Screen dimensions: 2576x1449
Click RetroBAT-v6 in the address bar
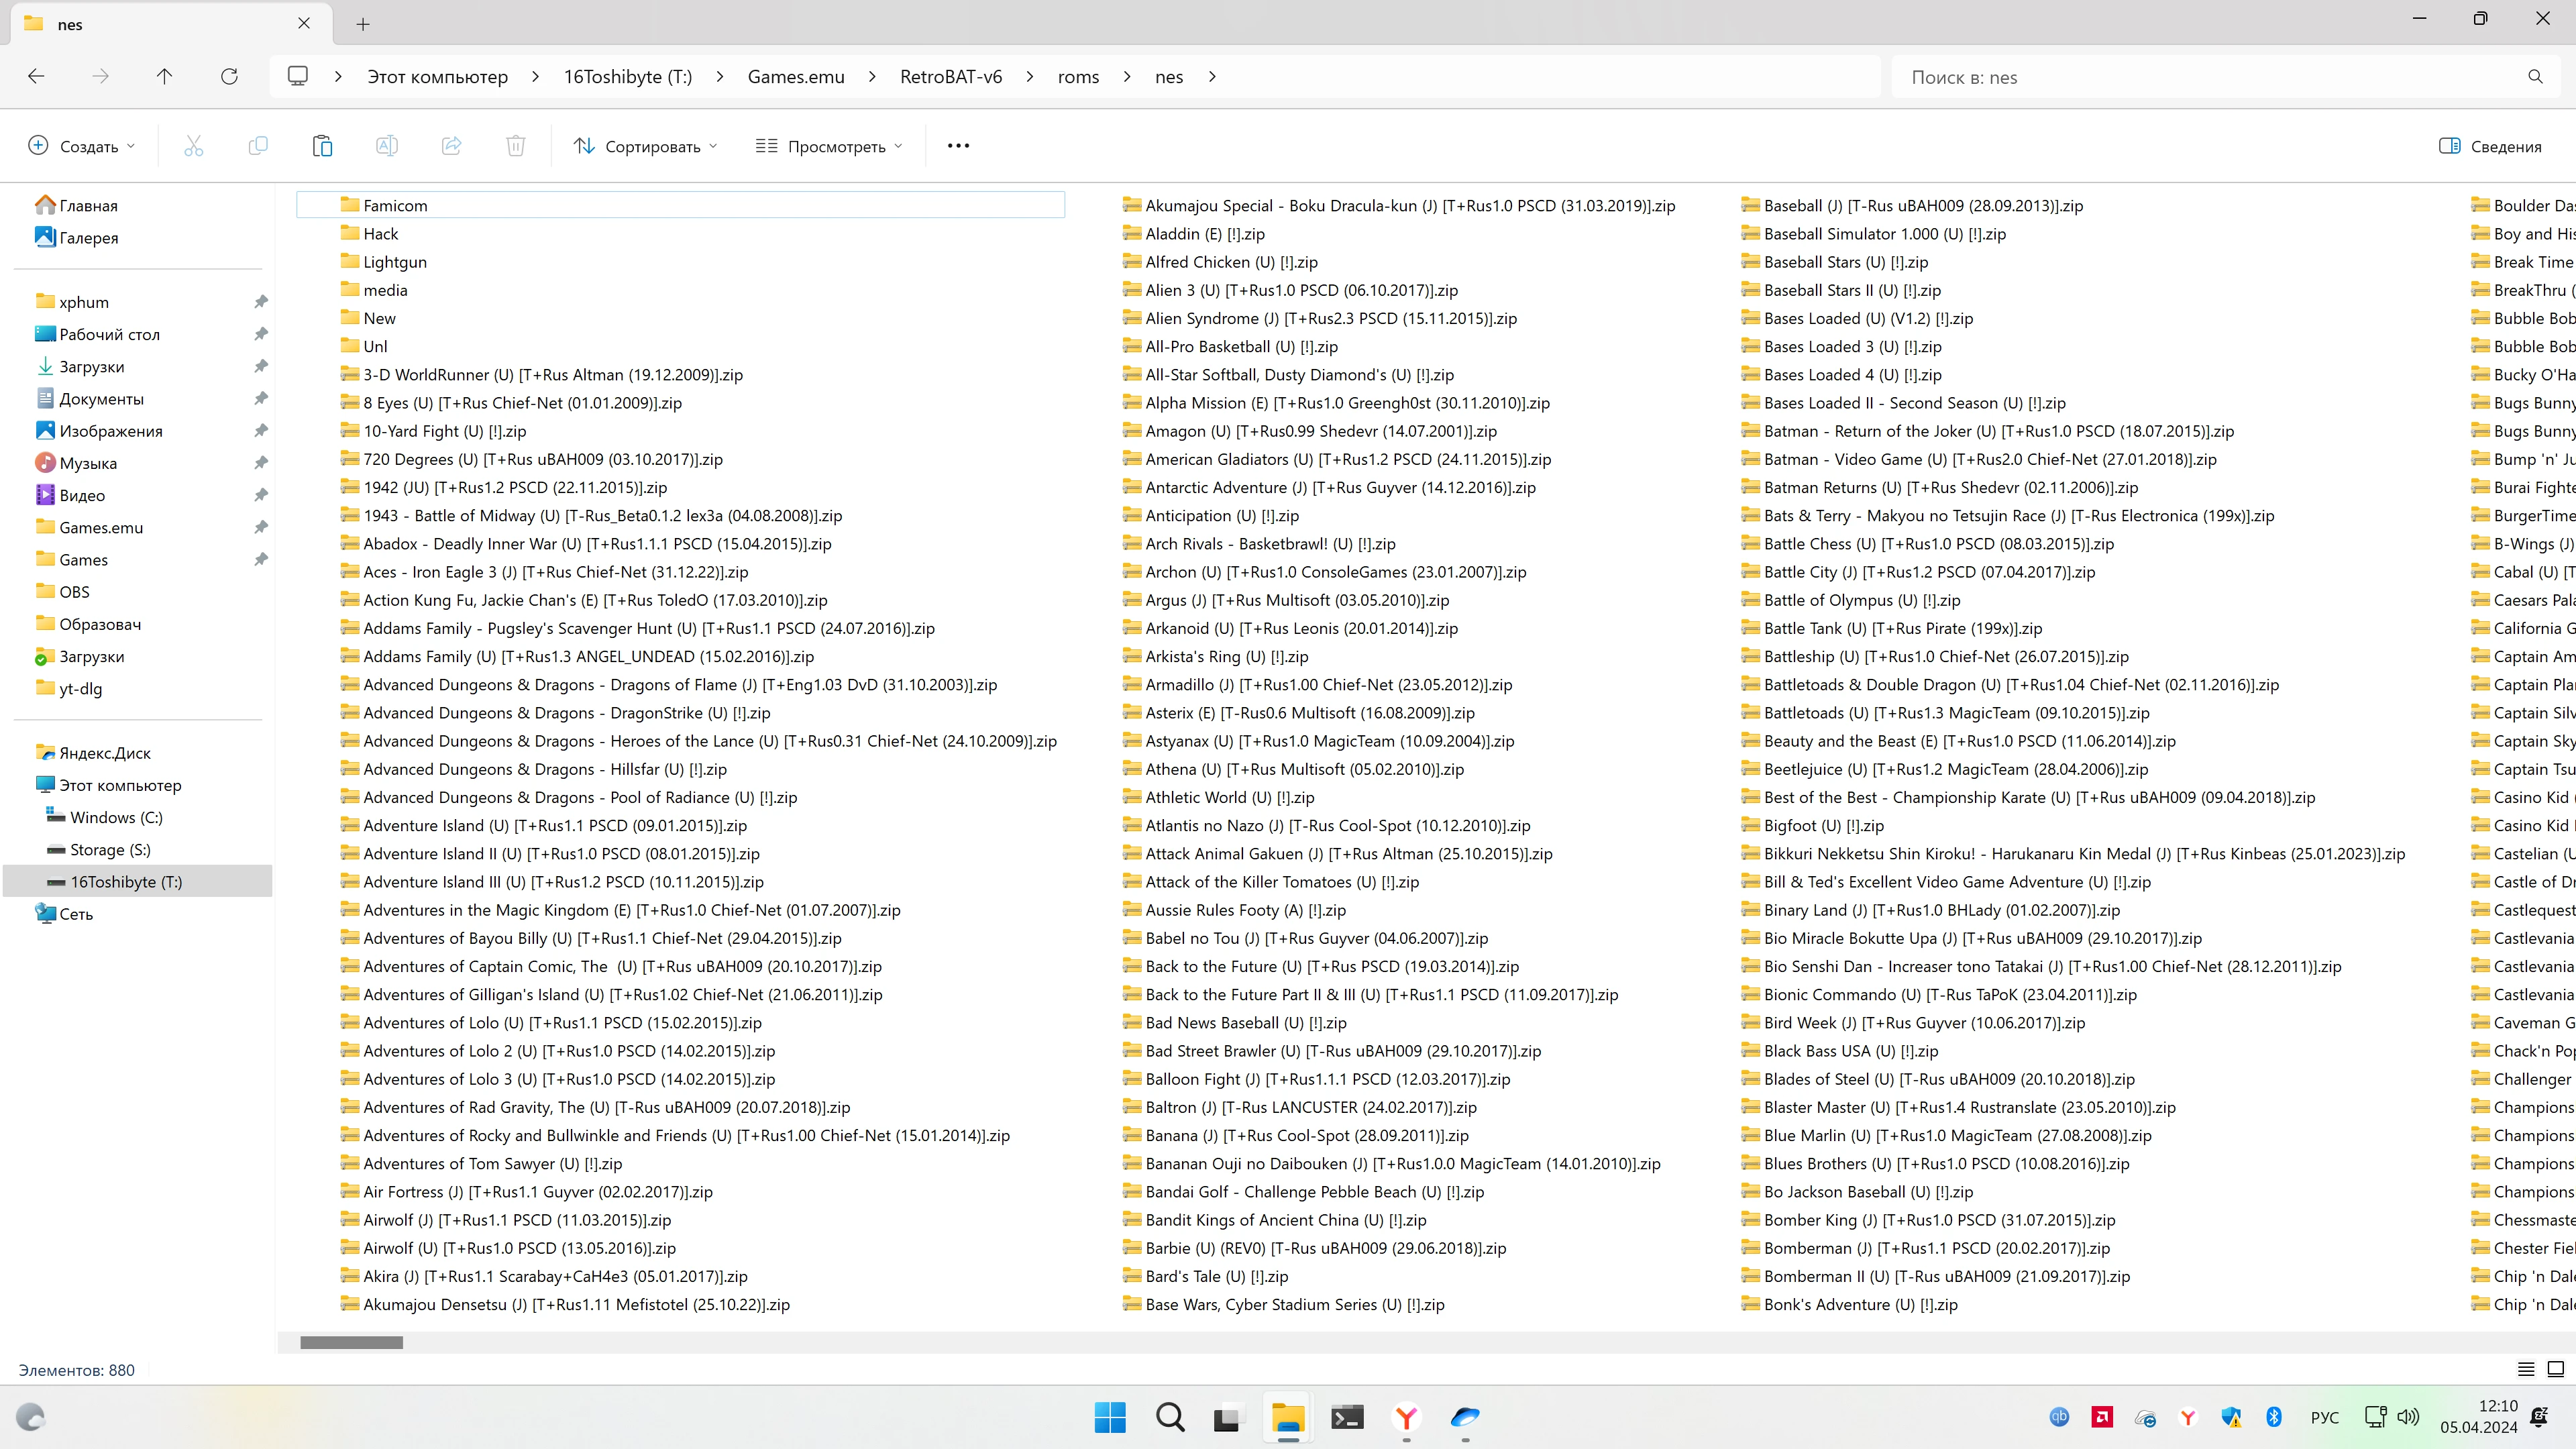[x=951, y=77]
